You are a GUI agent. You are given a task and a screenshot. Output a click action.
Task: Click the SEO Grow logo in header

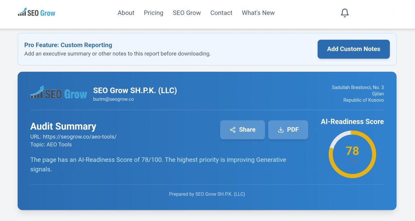click(37, 13)
